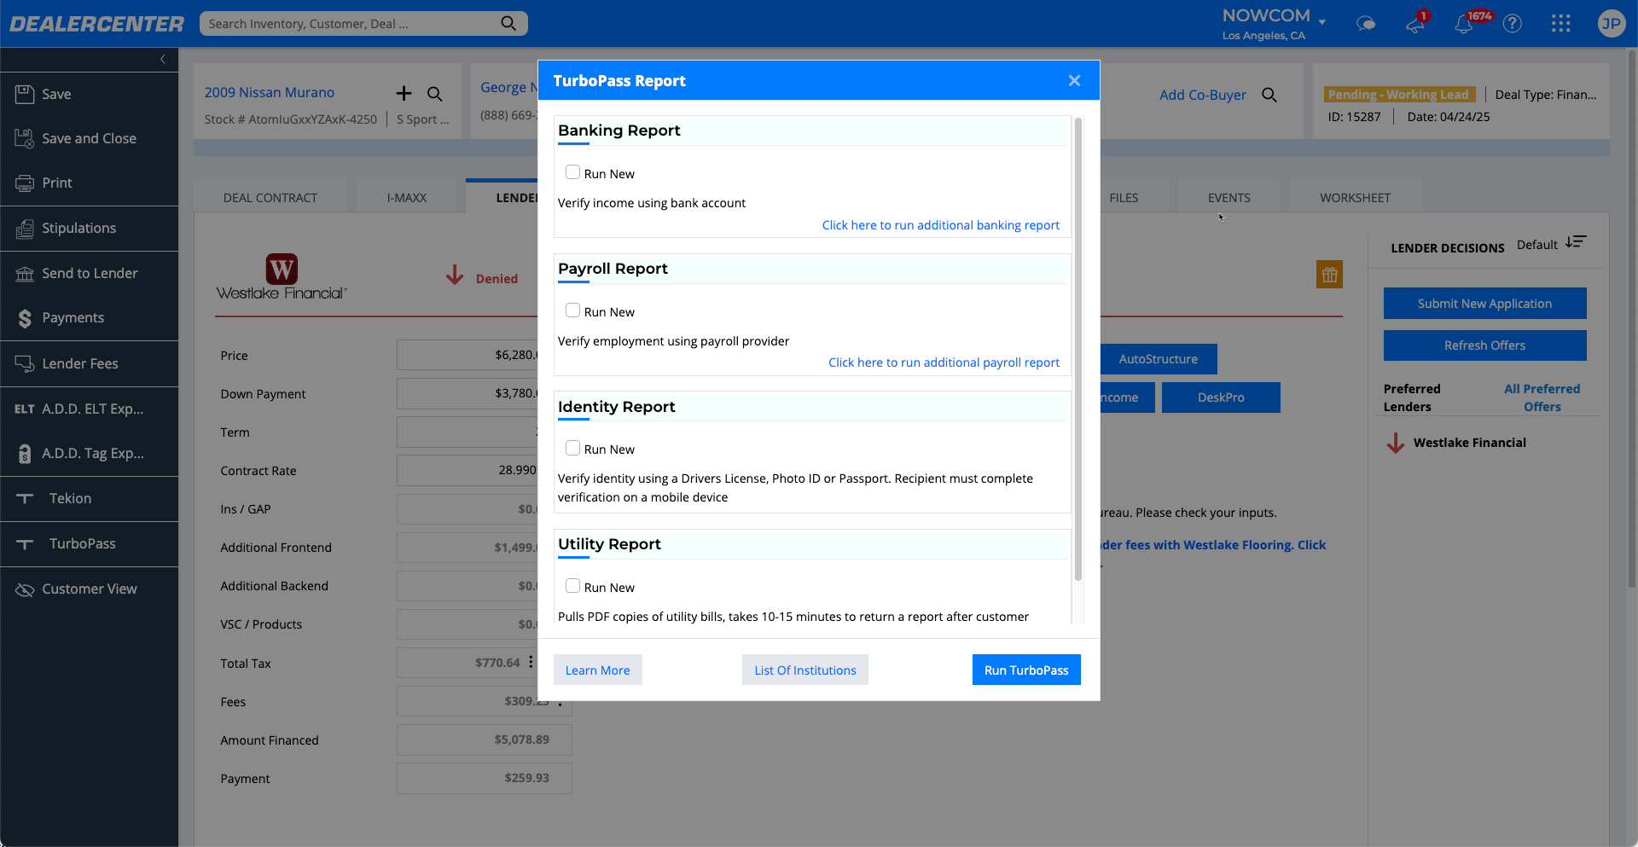This screenshot has height=847, width=1638.
Task: Click the Pending - Working Lead status badge
Action: coord(1399,95)
